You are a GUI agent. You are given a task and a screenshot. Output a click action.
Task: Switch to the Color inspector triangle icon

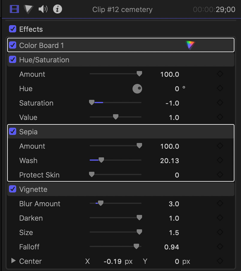point(29,9)
